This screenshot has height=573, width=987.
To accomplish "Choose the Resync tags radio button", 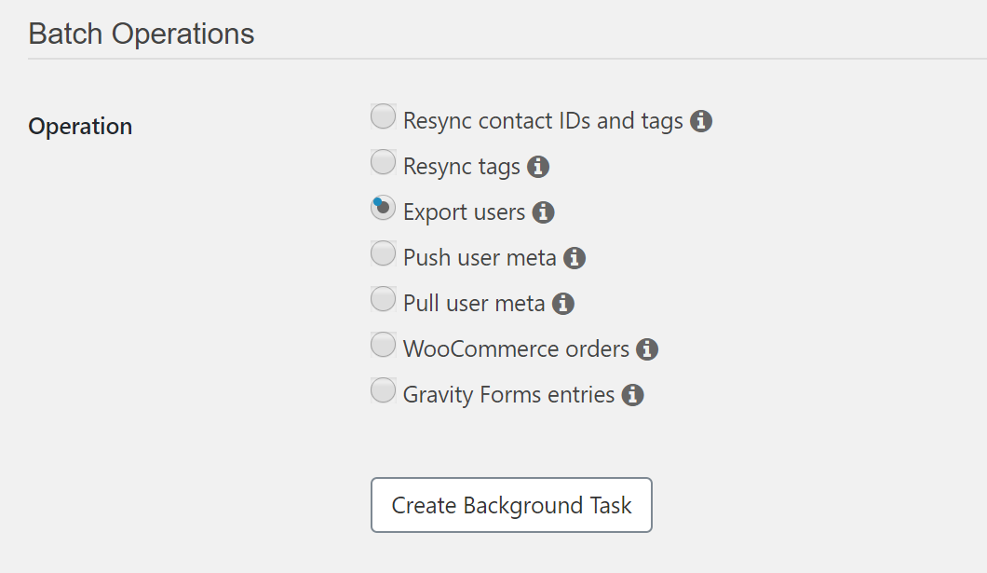I will point(383,163).
